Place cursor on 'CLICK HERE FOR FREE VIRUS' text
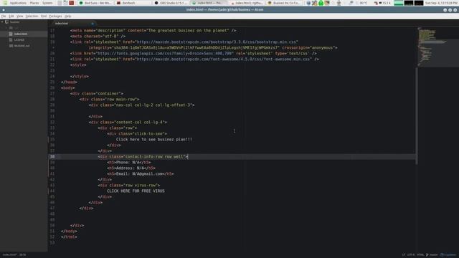 tap(136, 191)
